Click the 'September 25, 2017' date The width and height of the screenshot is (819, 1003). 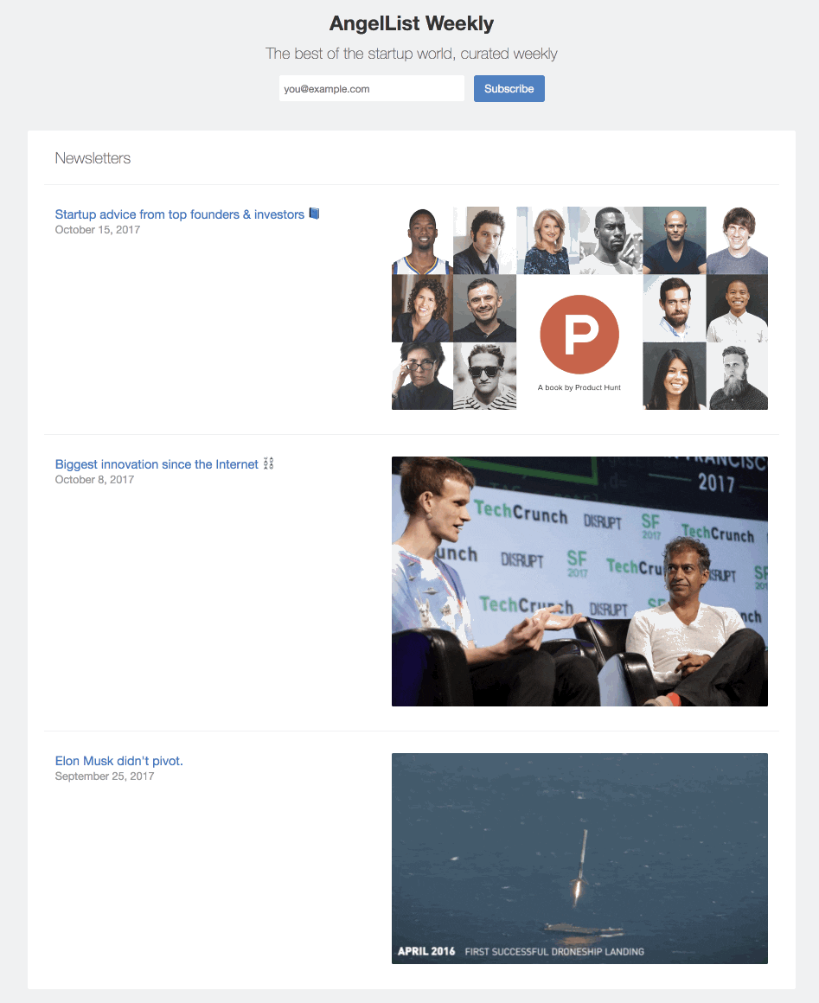pos(105,776)
